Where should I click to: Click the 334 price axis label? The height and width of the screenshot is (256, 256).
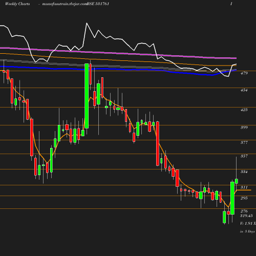tap(244, 172)
